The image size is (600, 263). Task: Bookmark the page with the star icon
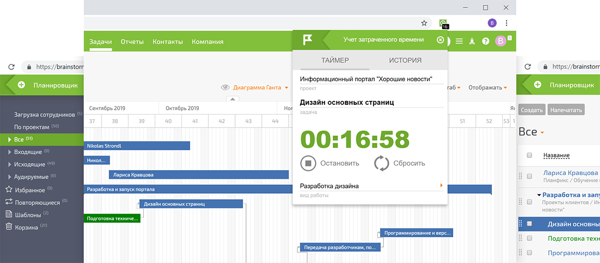point(424,23)
